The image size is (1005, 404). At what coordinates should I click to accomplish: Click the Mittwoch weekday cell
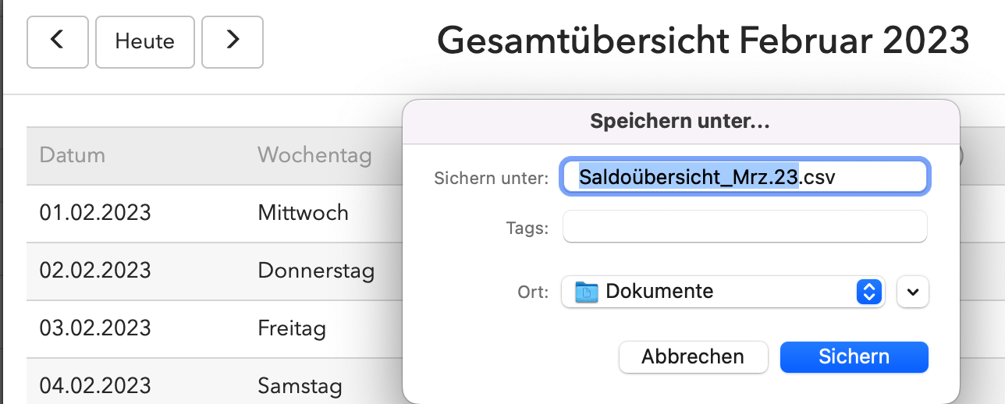(x=304, y=212)
